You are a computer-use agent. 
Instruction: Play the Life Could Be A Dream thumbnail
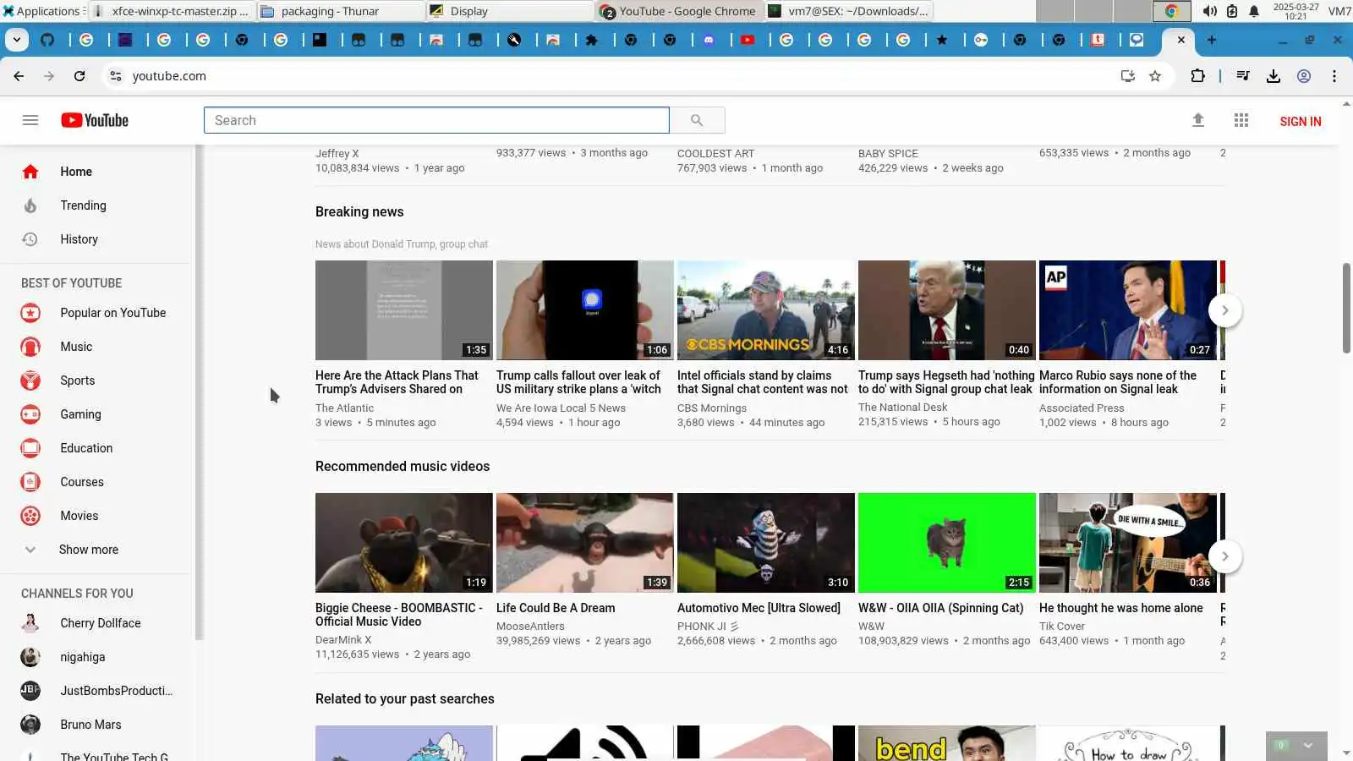(585, 543)
